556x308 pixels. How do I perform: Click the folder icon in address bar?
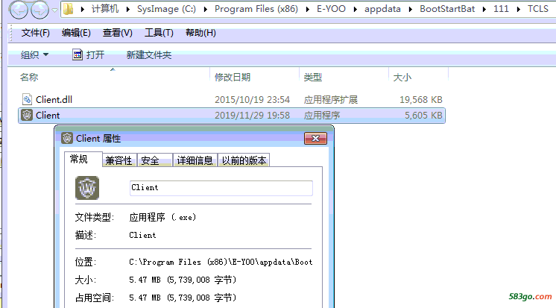(69, 9)
